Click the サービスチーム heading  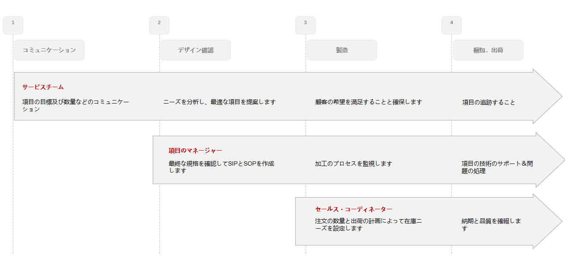43,87
